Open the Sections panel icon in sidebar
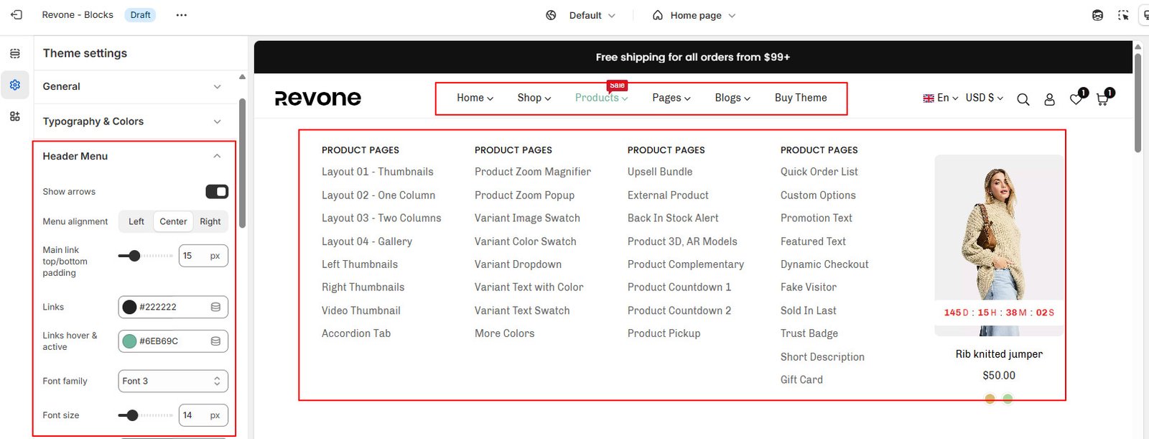This screenshot has width=1149, height=439. point(15,54)
